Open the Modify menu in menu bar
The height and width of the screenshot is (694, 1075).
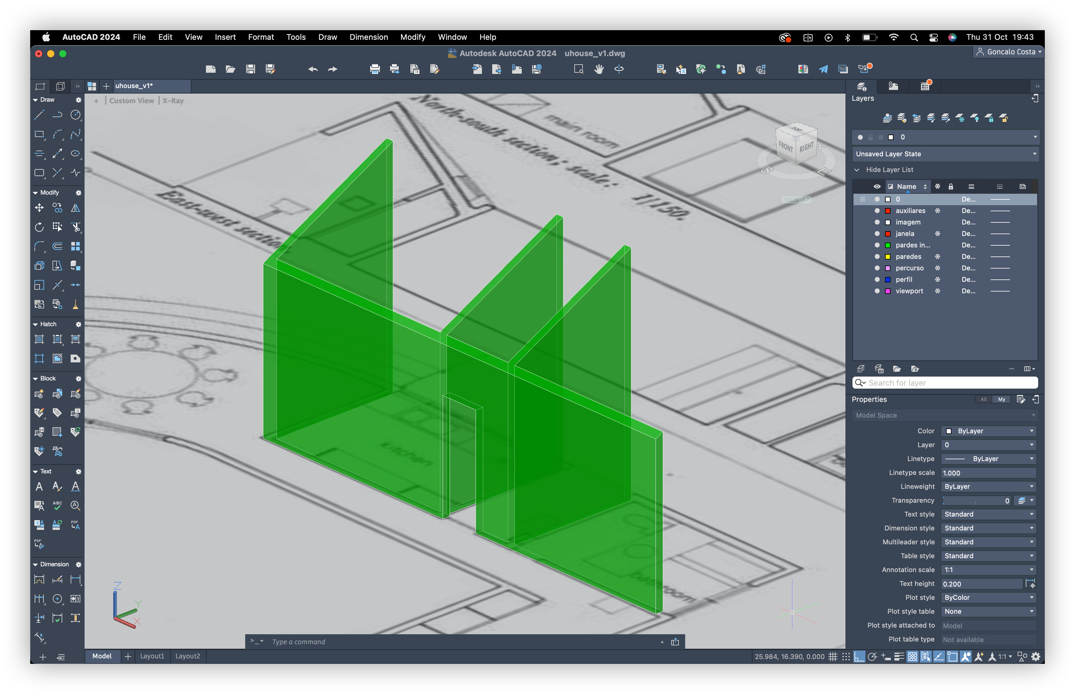pos(412,37)
